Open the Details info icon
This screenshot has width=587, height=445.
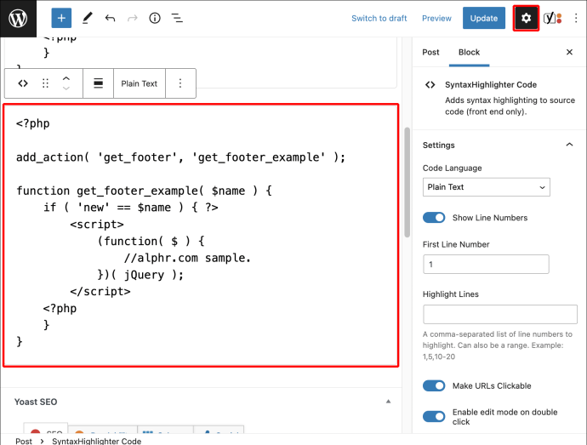(155, 18)
